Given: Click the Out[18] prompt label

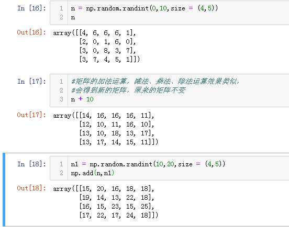Looking at the screenshot, I should pyautogui.click(x=31, y=188).
